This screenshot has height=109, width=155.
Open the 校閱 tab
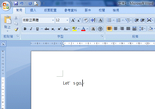pos(102,10)
